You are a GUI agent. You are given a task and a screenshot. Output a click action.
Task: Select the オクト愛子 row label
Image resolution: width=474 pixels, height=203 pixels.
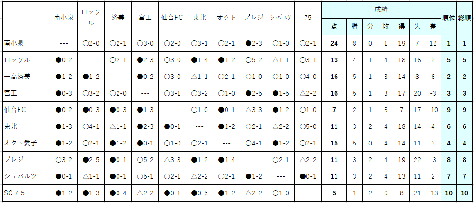coord(27,143)
